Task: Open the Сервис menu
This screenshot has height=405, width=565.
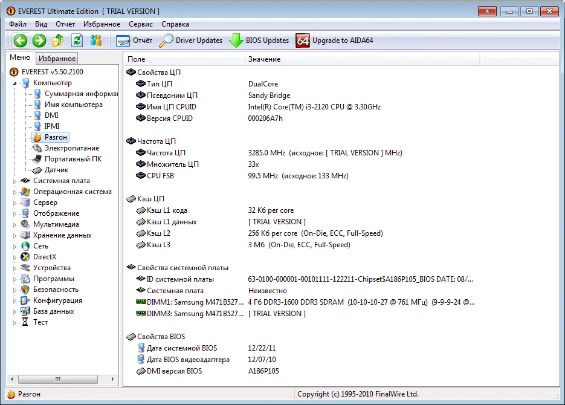Action: pyautogui.click(x=141, y=24)
